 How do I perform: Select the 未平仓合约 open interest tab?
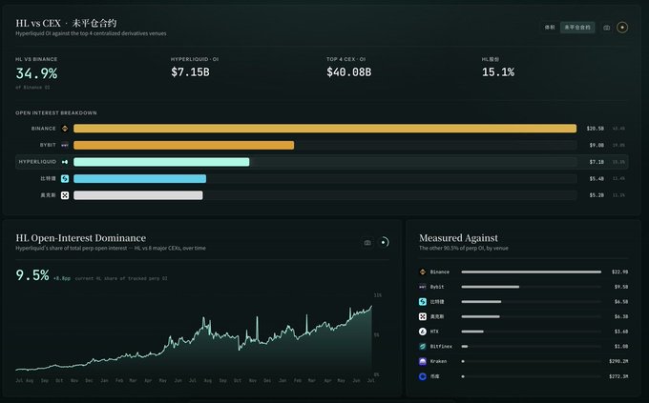pyautogui.click(x=577, y=28)
